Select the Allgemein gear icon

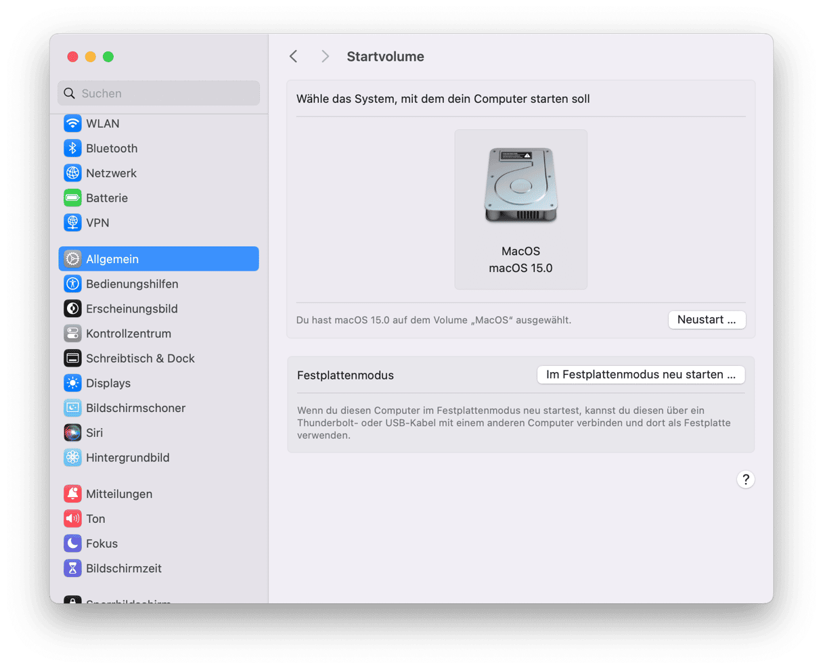[72, 259]
